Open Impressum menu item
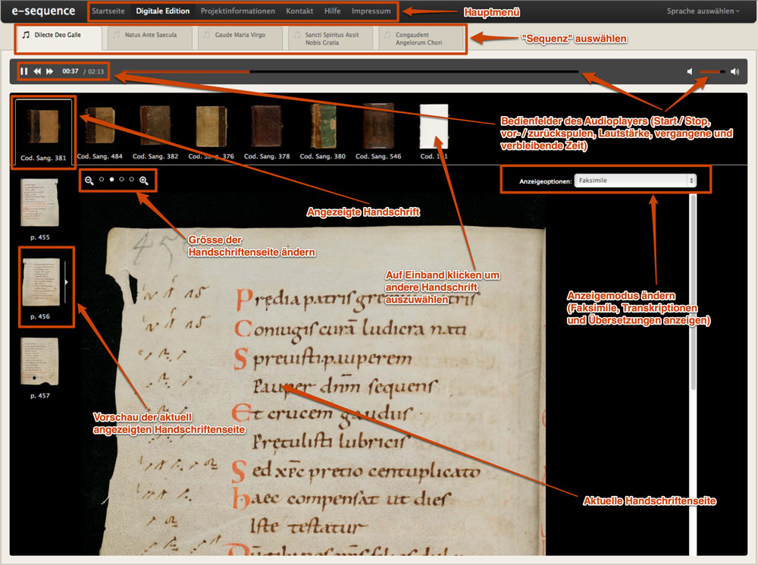Viewport: 758px width, 565px height. 371,11
